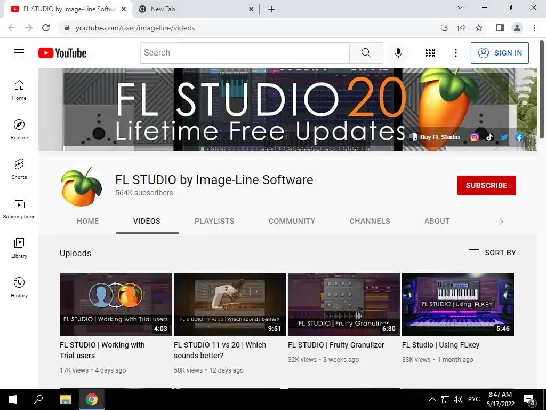Open 'Using FLkey' video title
The width and height of the screenshot is (546, 410).
(440, 345)
